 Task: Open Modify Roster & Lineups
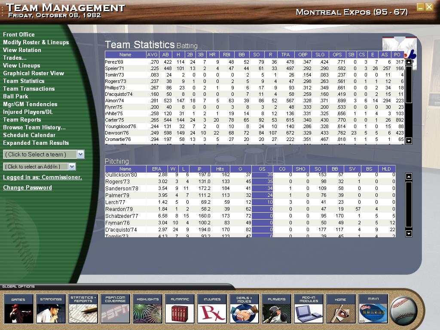pyautogui.click(x=36, y=43)
